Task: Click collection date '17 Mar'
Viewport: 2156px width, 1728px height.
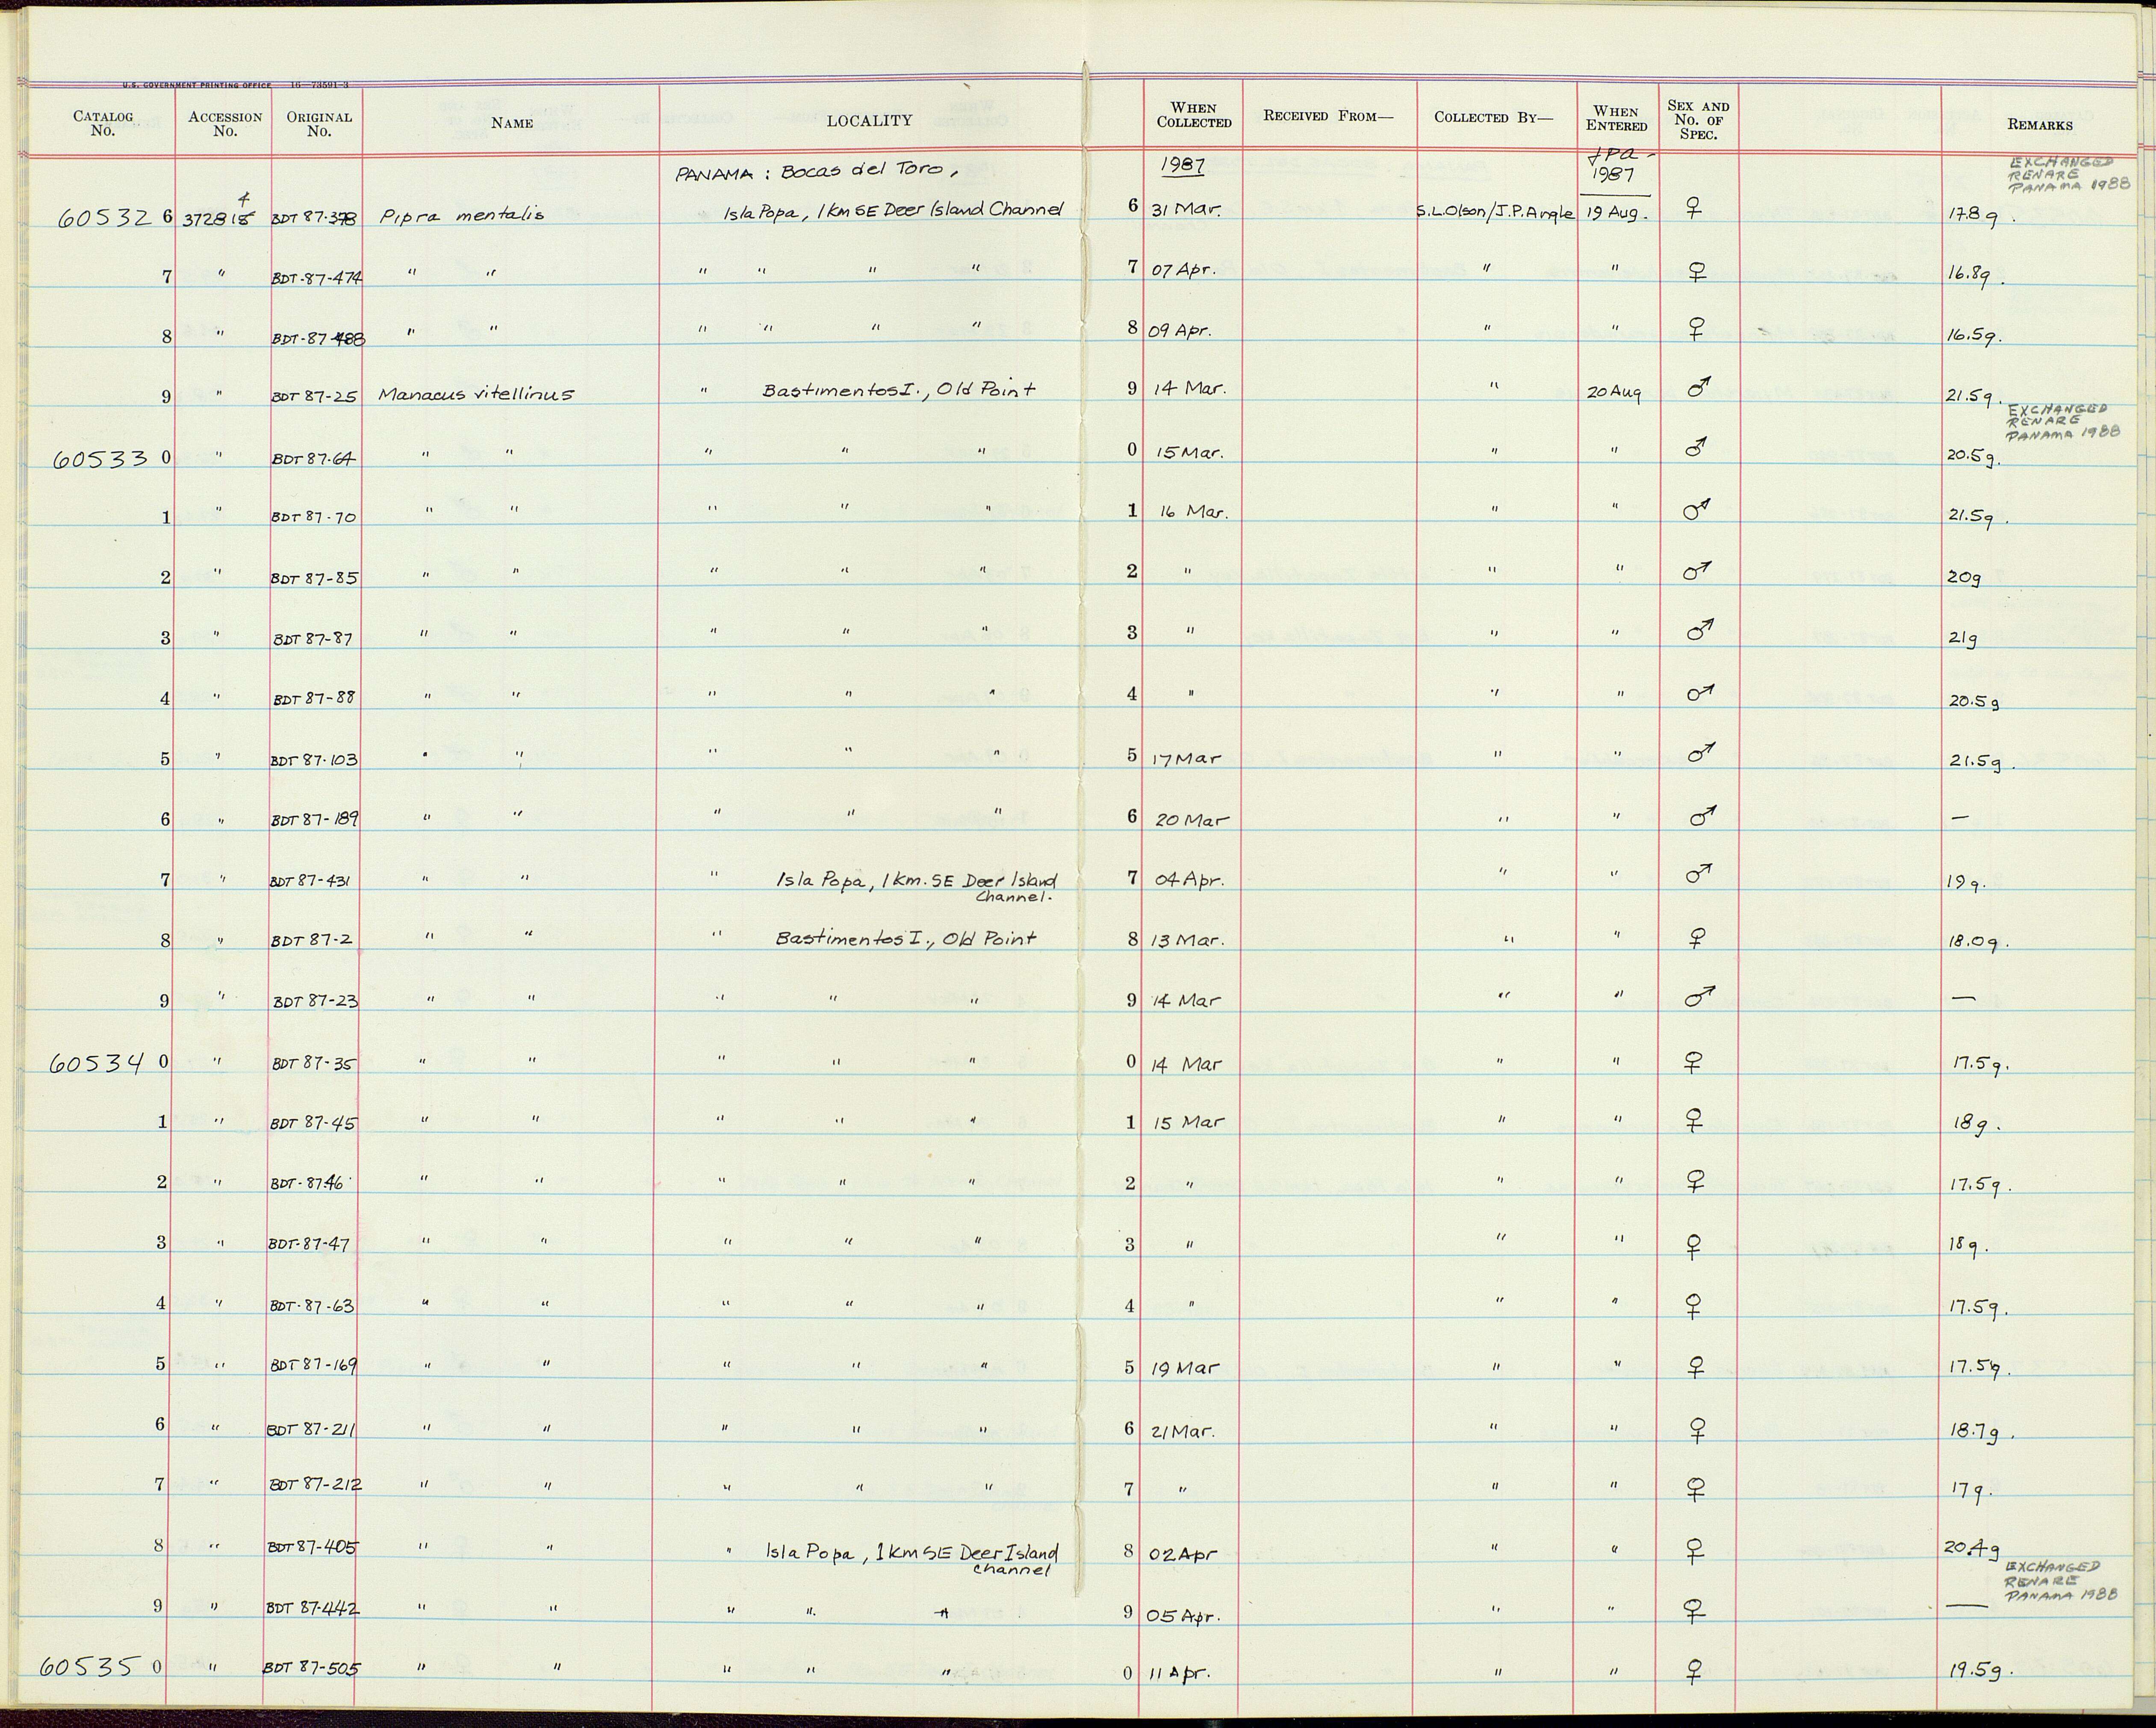Action: pyautogui.click(x=1186, y=758)
